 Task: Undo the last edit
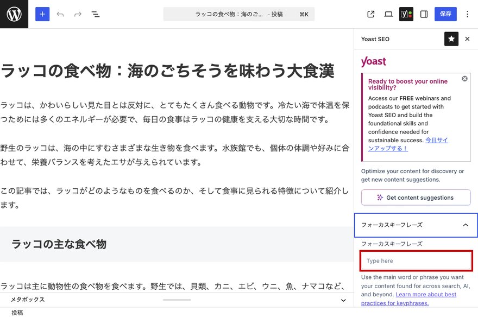[x=60, y=14]
